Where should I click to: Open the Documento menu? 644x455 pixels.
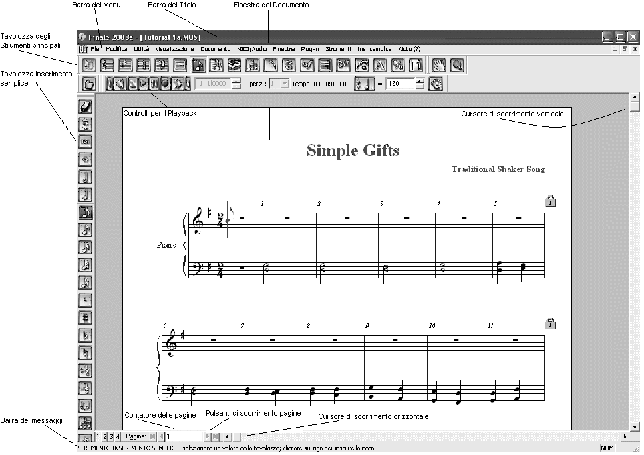point(215,49)
